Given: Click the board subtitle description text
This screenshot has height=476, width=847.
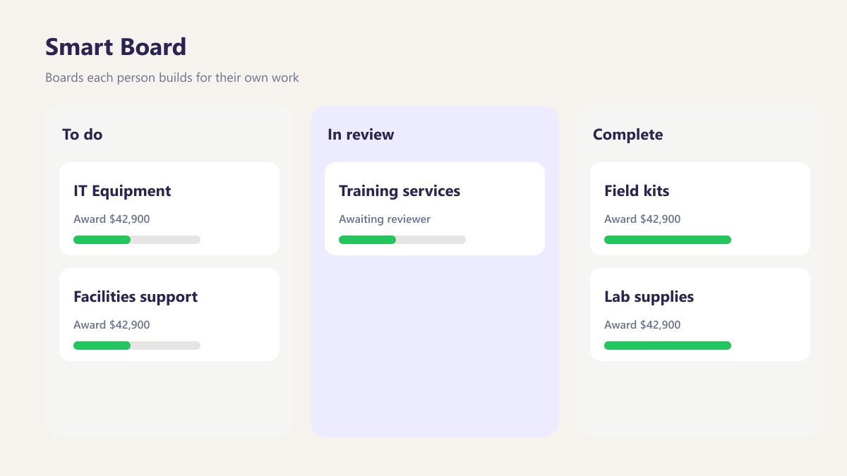Looking at the screenshot, I should (x=172, y=78).
